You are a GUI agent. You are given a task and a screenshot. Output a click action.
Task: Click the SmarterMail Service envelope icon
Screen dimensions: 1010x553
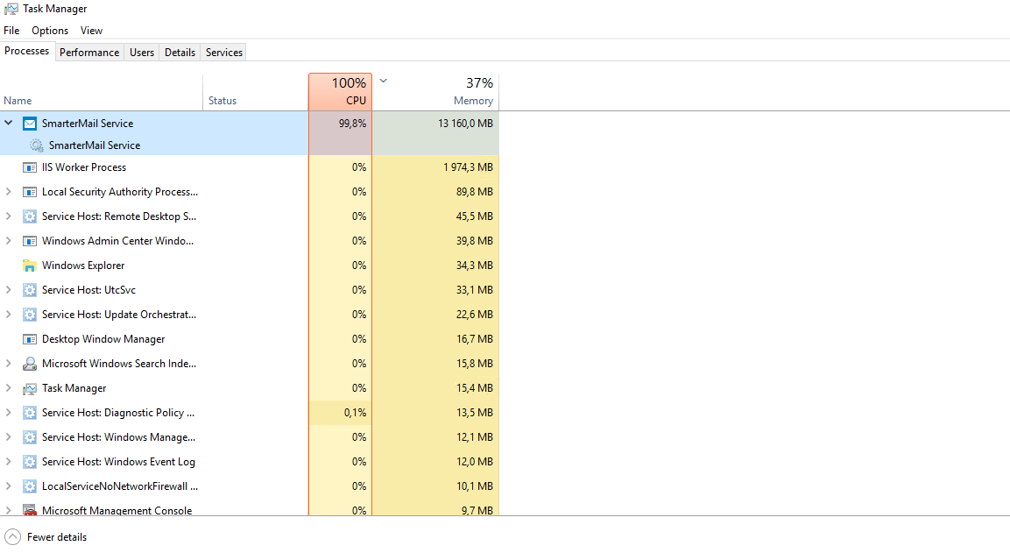[30, 124]
